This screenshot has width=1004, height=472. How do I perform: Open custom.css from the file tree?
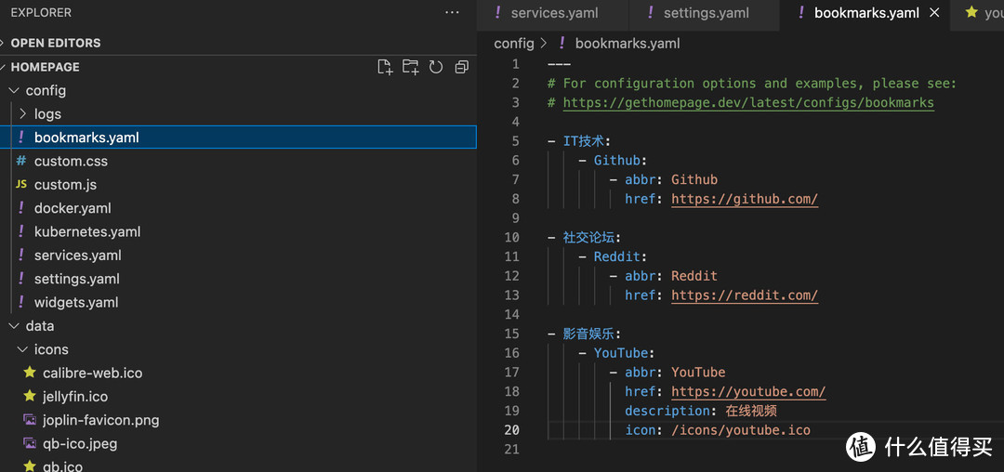point(71,161)
